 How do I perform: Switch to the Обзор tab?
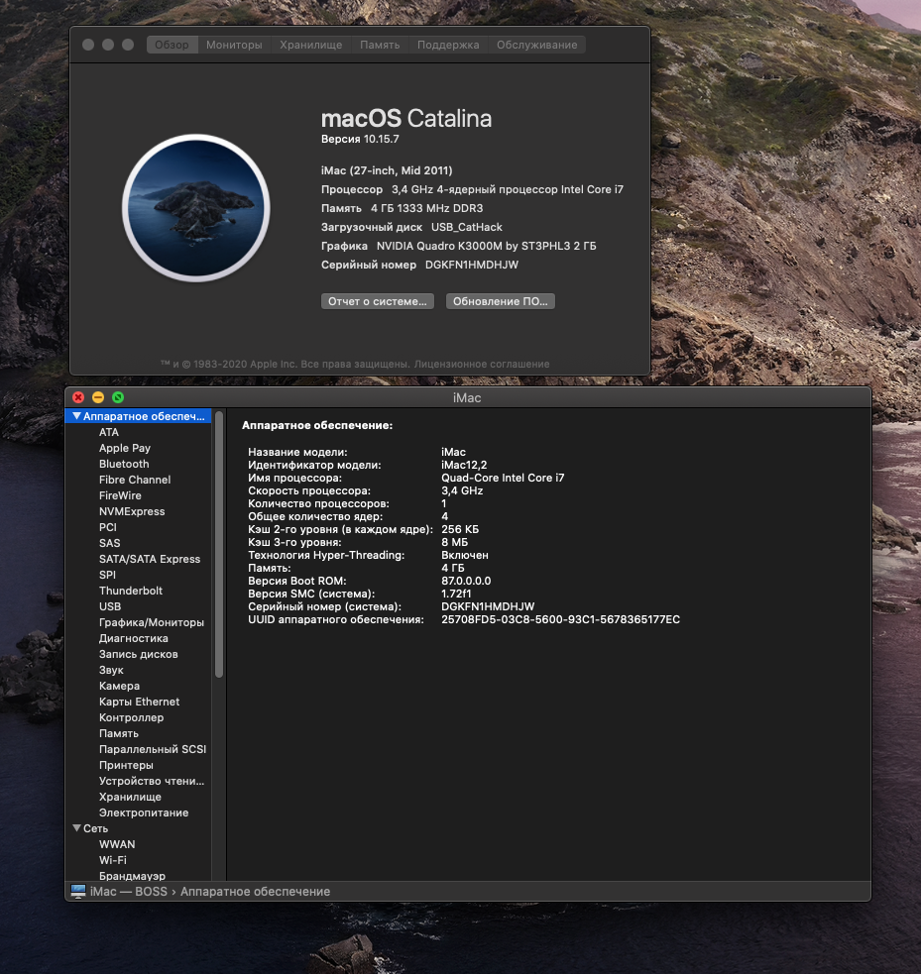point(173,45)
